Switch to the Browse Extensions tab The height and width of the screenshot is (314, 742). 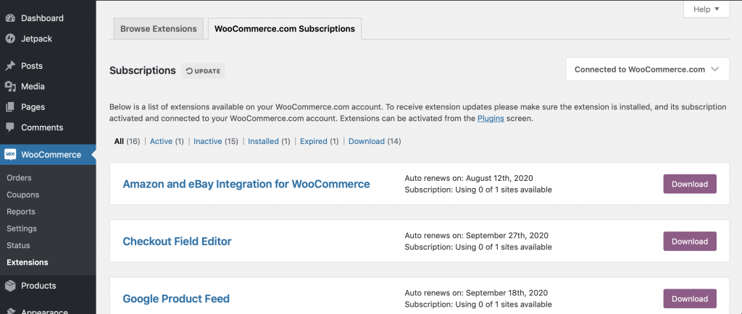[159, 29]
